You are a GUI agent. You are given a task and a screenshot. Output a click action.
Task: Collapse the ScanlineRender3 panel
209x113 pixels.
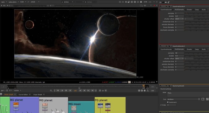(160, 46)
